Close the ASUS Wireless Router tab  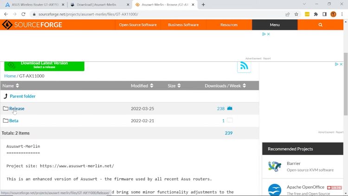(63, 5)
